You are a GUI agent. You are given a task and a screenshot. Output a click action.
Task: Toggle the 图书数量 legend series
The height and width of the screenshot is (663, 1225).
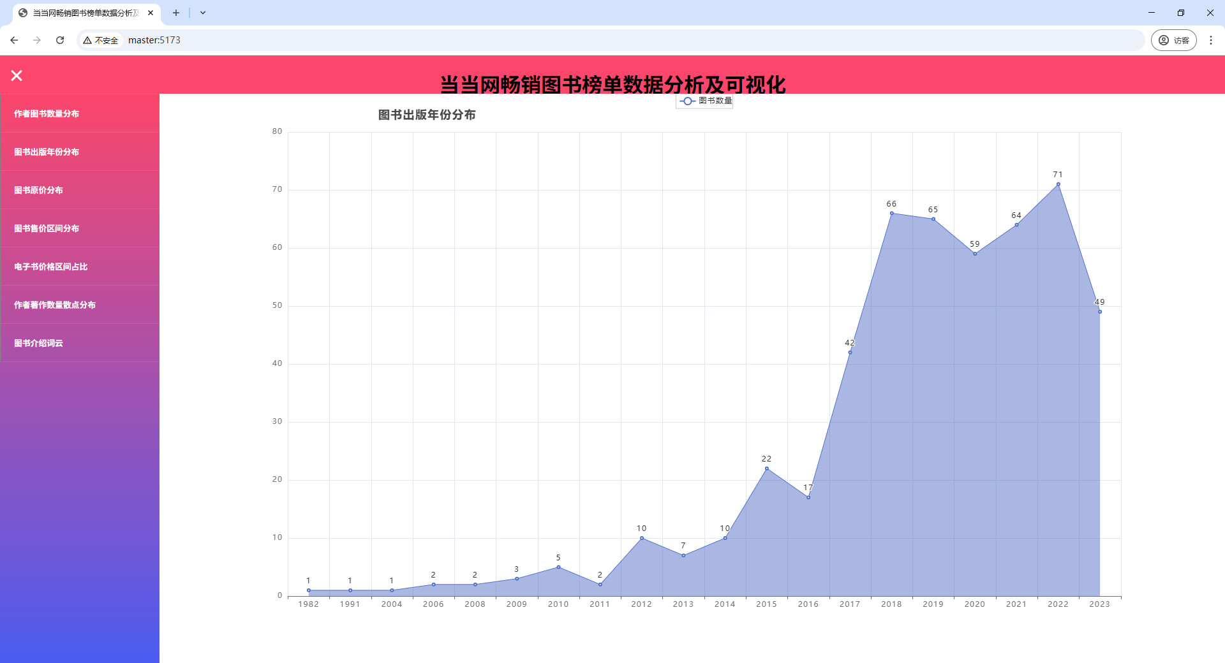[705, 101]
